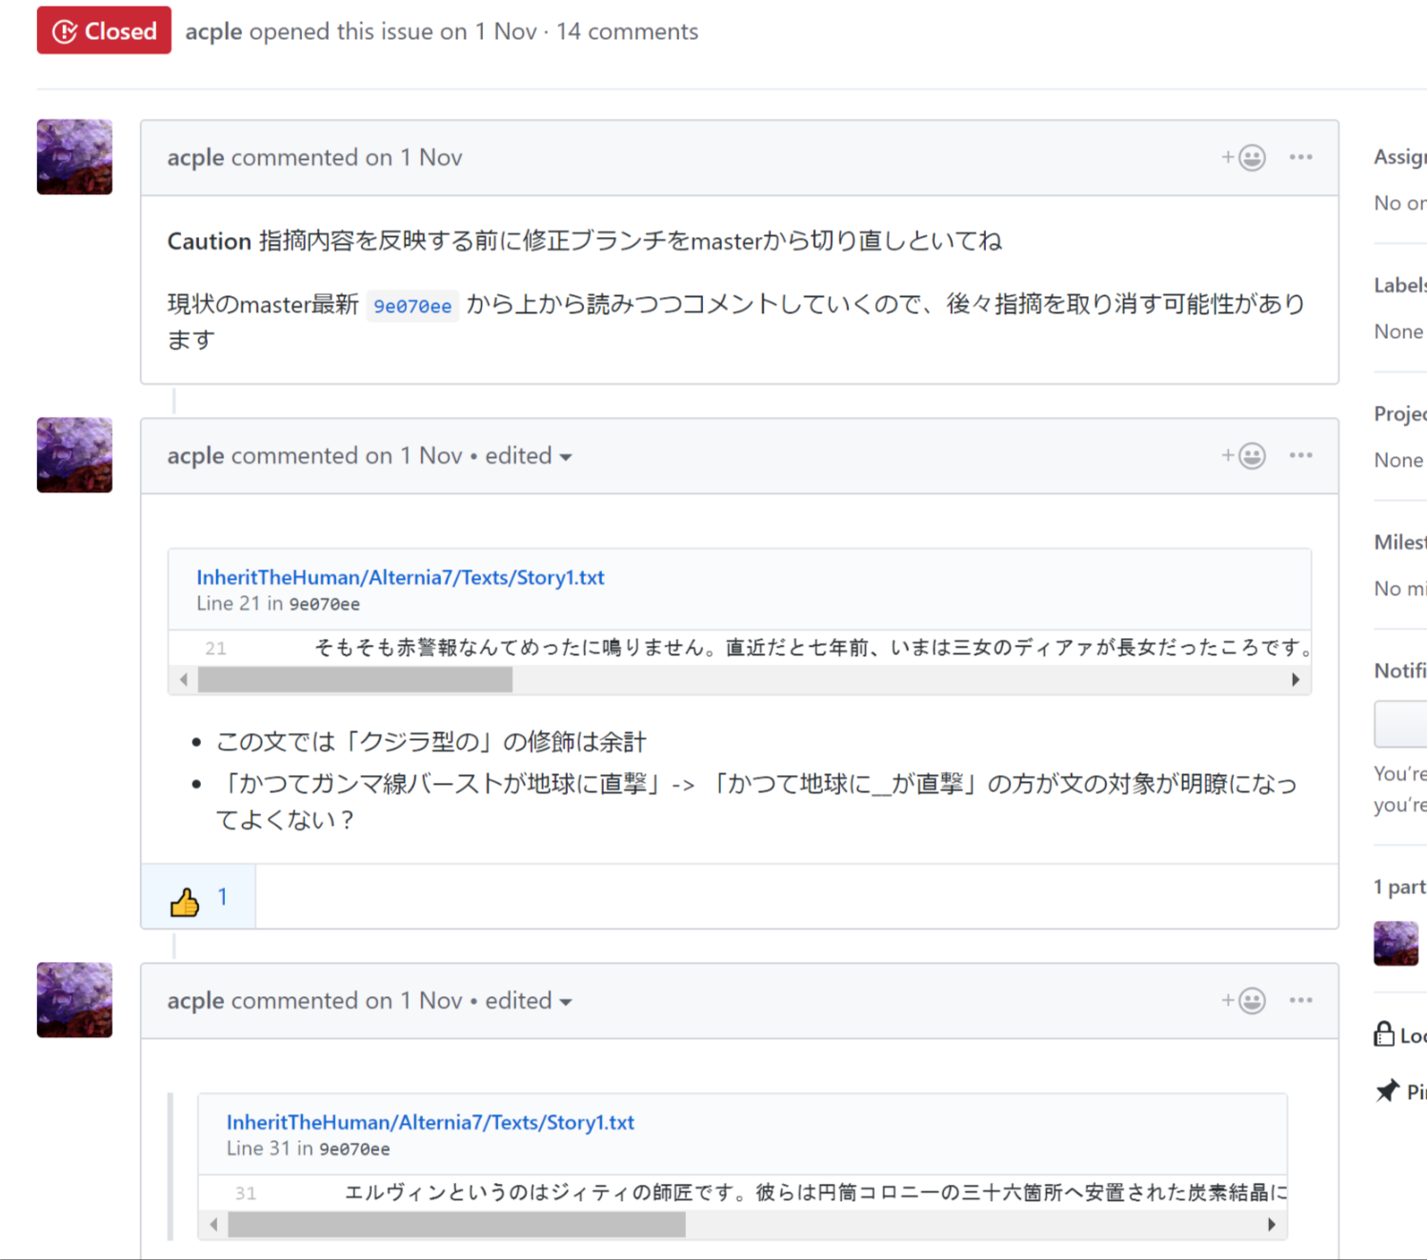Click the Lock conversation padlock icon
The image size is (1427, 1260).
pos(1386,1034)
